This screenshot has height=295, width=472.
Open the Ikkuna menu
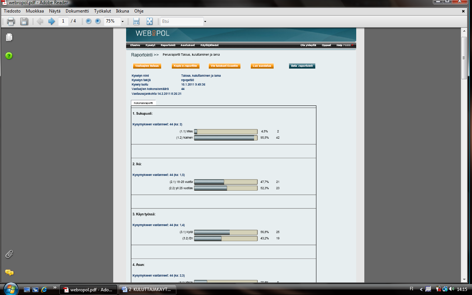(x=122, y=11)
